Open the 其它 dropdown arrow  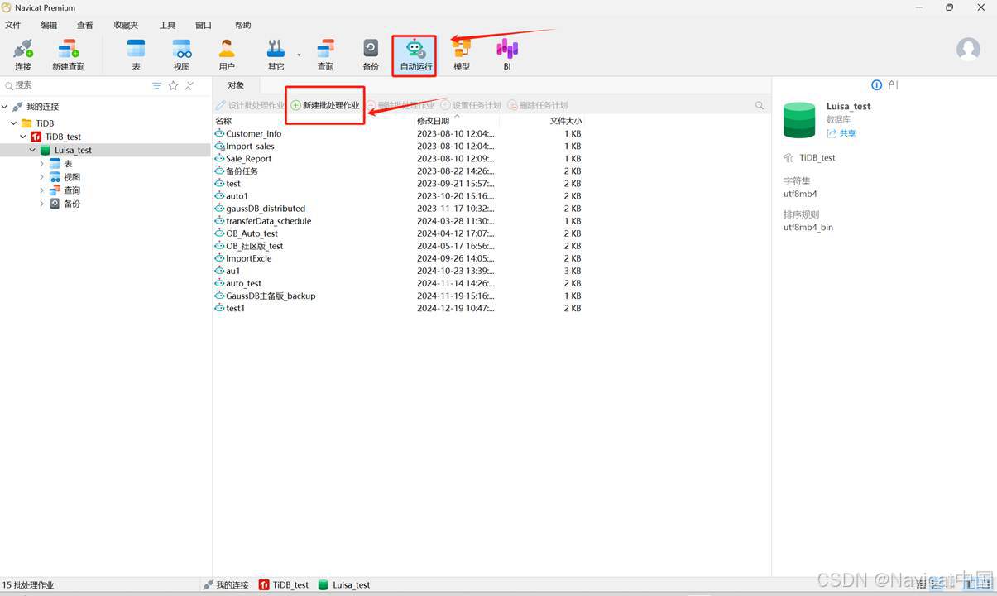tap(299, 55)
